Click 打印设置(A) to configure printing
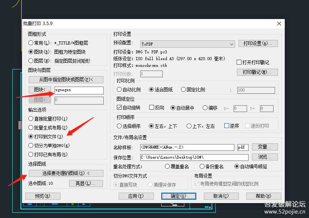Viewport: 309px width, 218px height. [x=257, y=43]
